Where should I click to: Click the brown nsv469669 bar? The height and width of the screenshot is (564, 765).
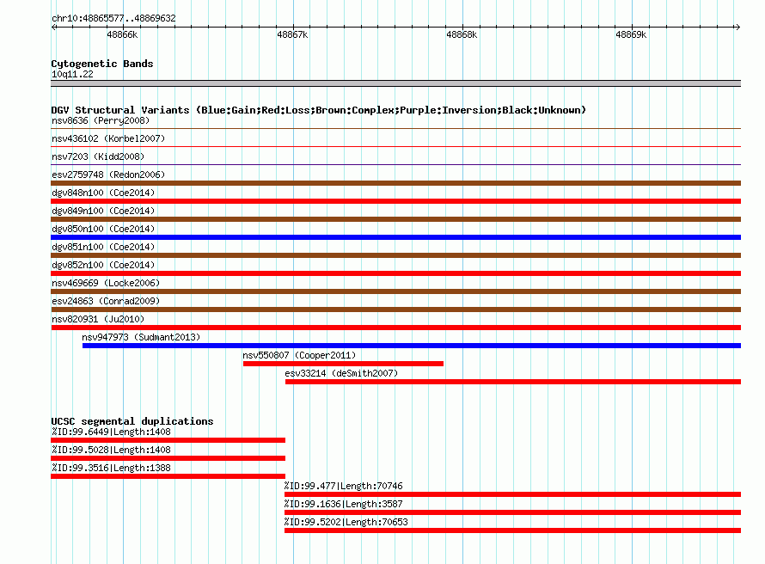395,291
